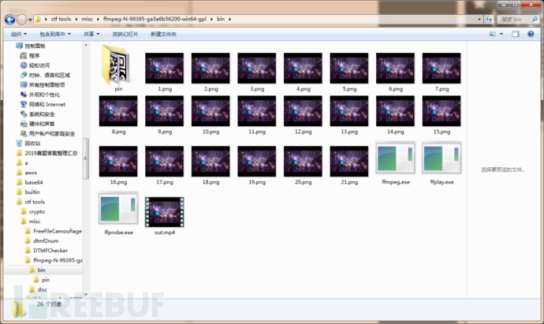Expand the arrow after 'bin' breadcrumb

[229, 19]
